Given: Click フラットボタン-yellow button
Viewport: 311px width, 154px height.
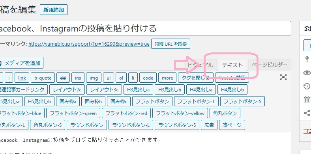Looking at the screenshot, I should pos(180,113).
